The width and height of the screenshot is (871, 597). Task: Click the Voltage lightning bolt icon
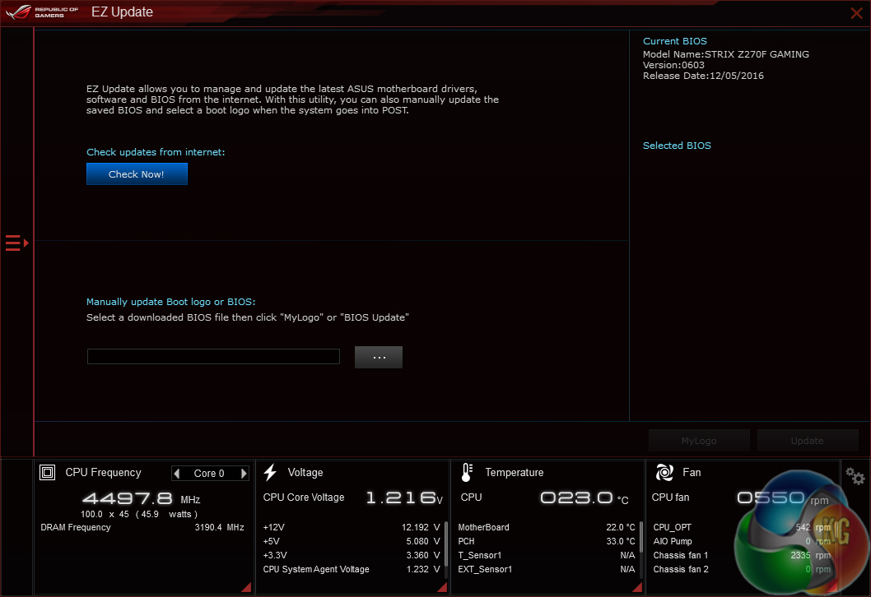271,472
